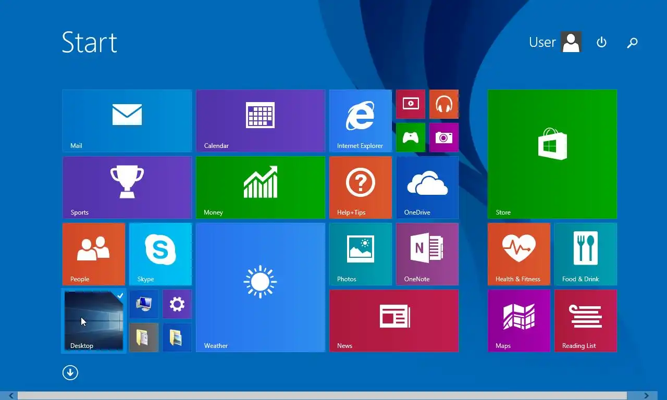Click the Search magnifier button
The image size is (667, 400).
pyautogui.click(x=632, y=43)
